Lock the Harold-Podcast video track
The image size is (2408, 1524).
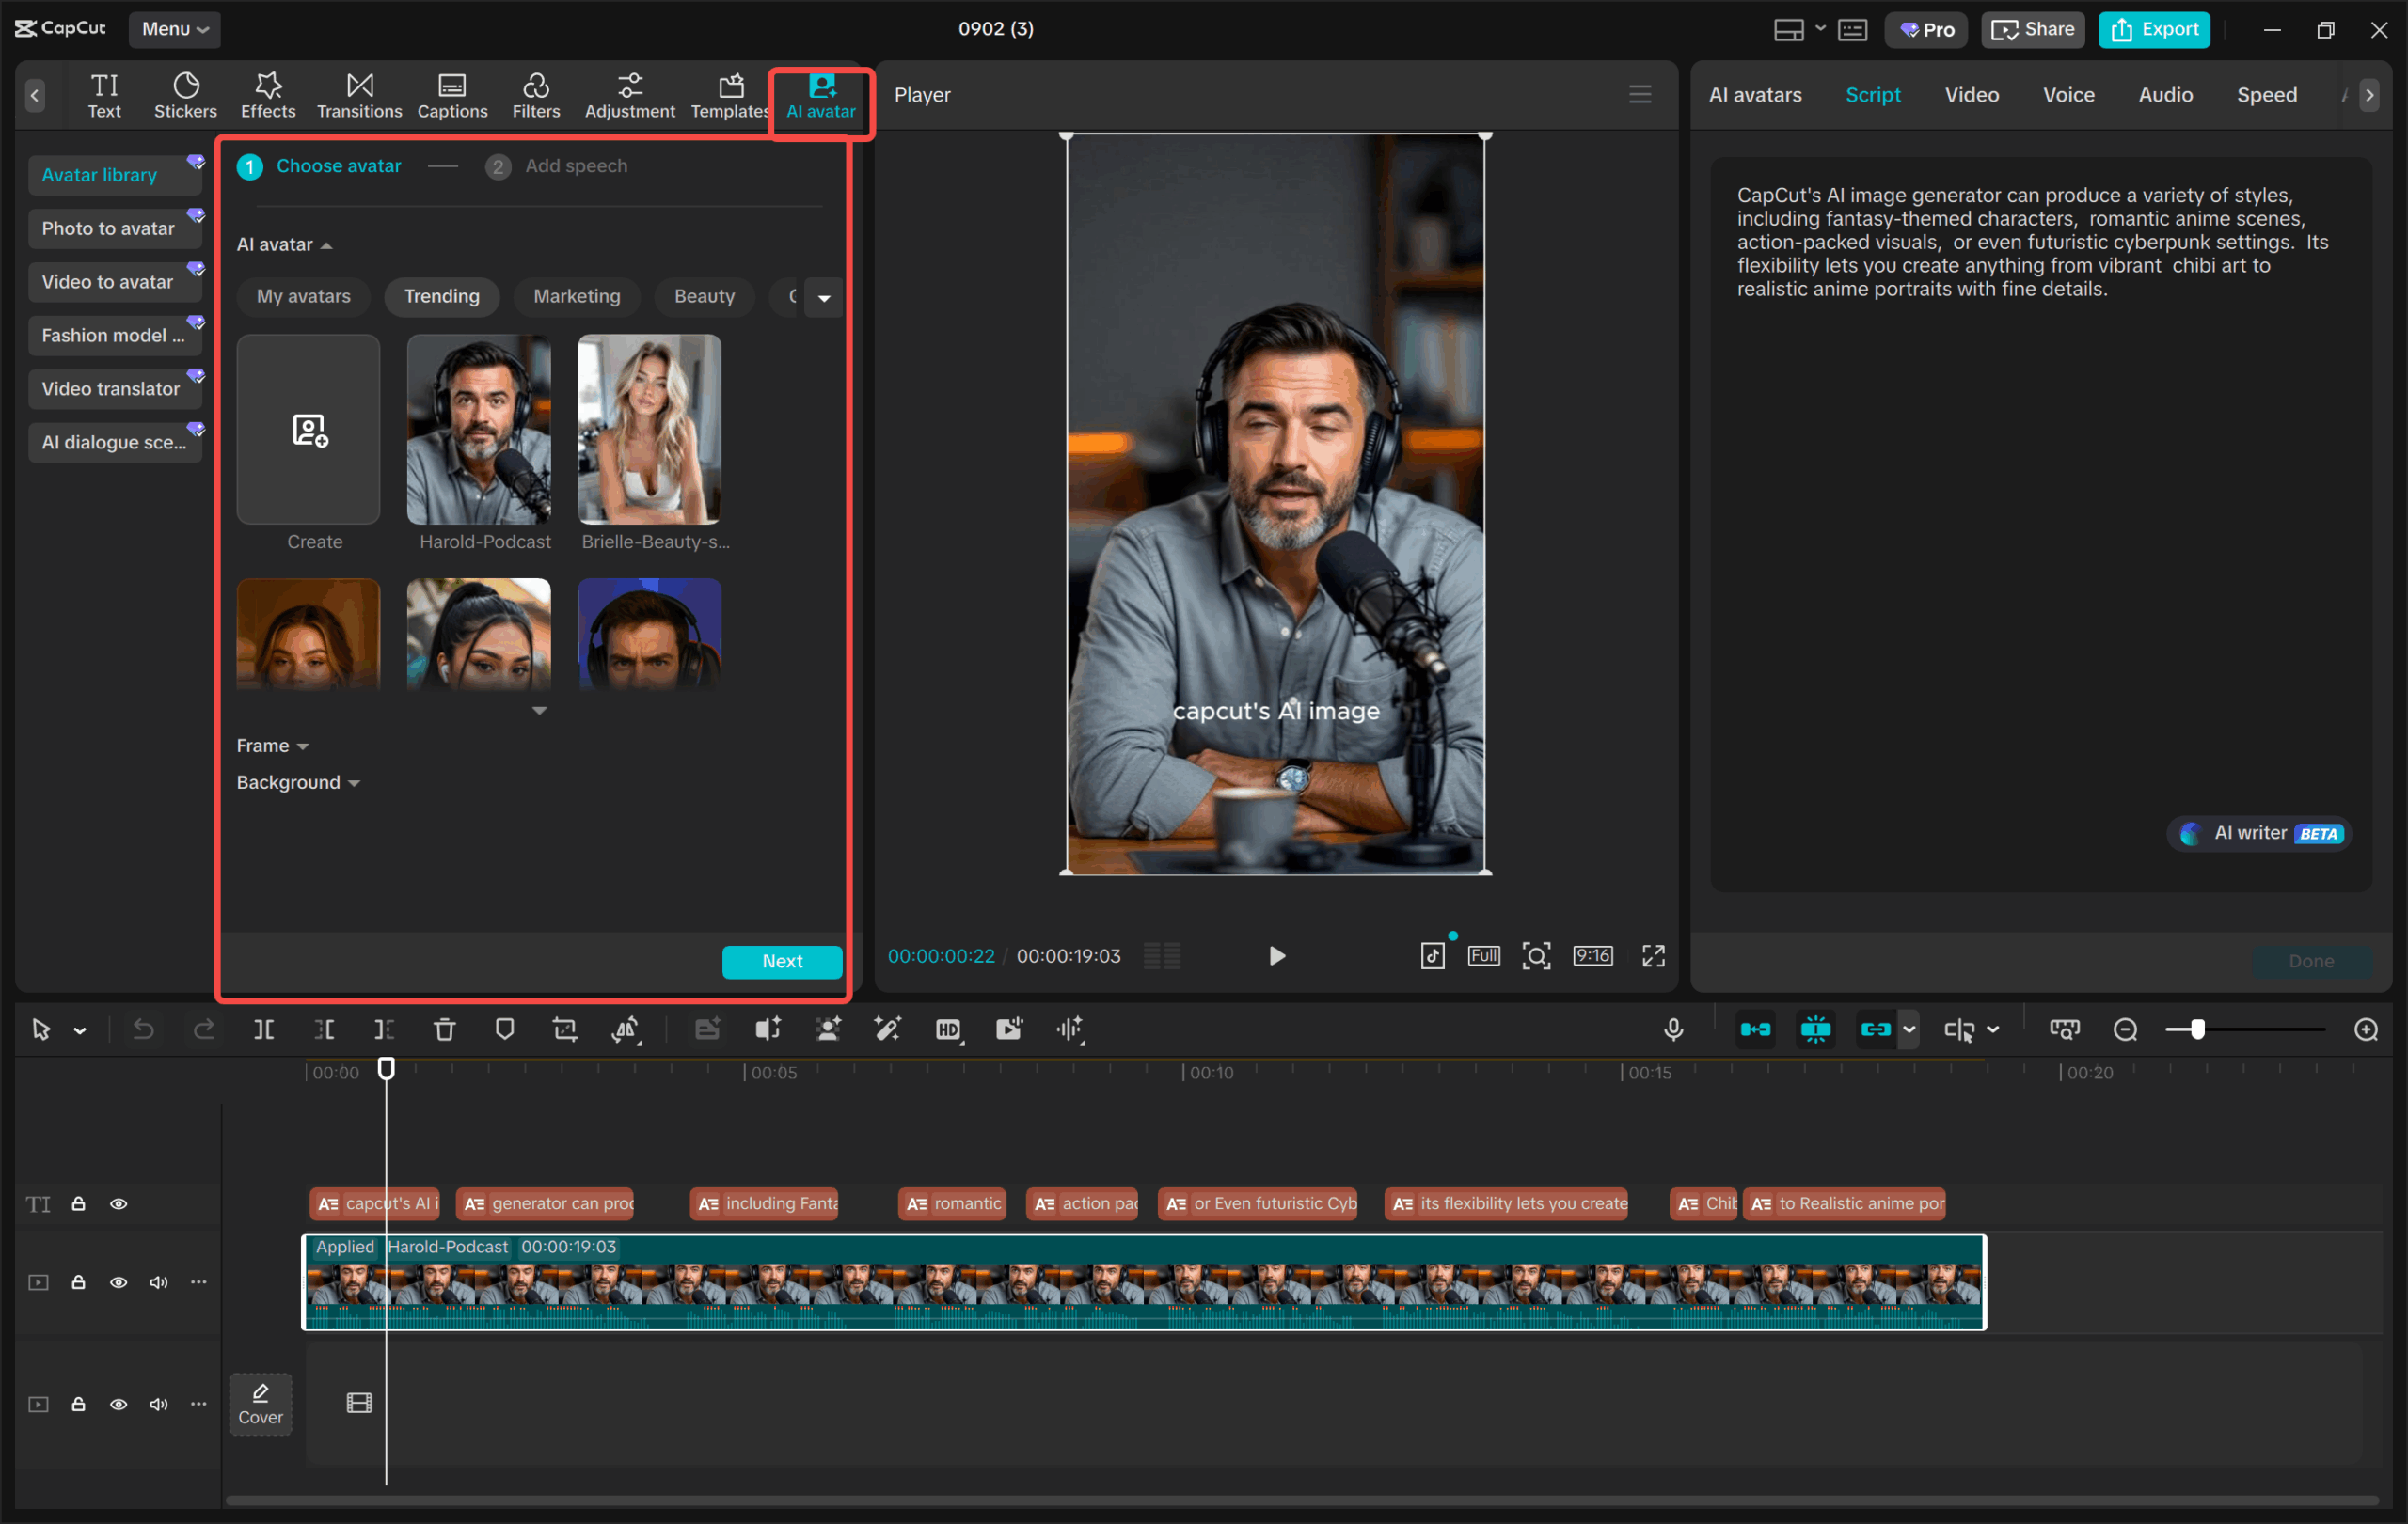(78, 1282)
